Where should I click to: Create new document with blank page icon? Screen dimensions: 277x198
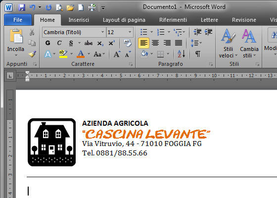(81, 7)
